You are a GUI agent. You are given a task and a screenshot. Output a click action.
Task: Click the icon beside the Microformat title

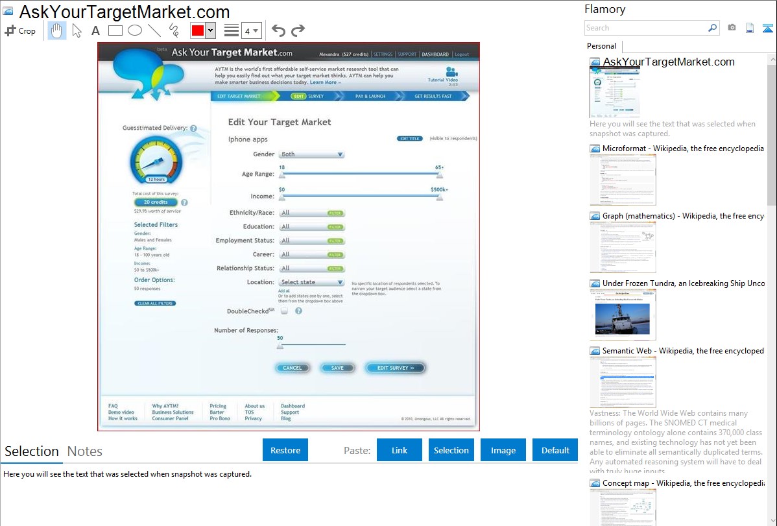point(595,149)
